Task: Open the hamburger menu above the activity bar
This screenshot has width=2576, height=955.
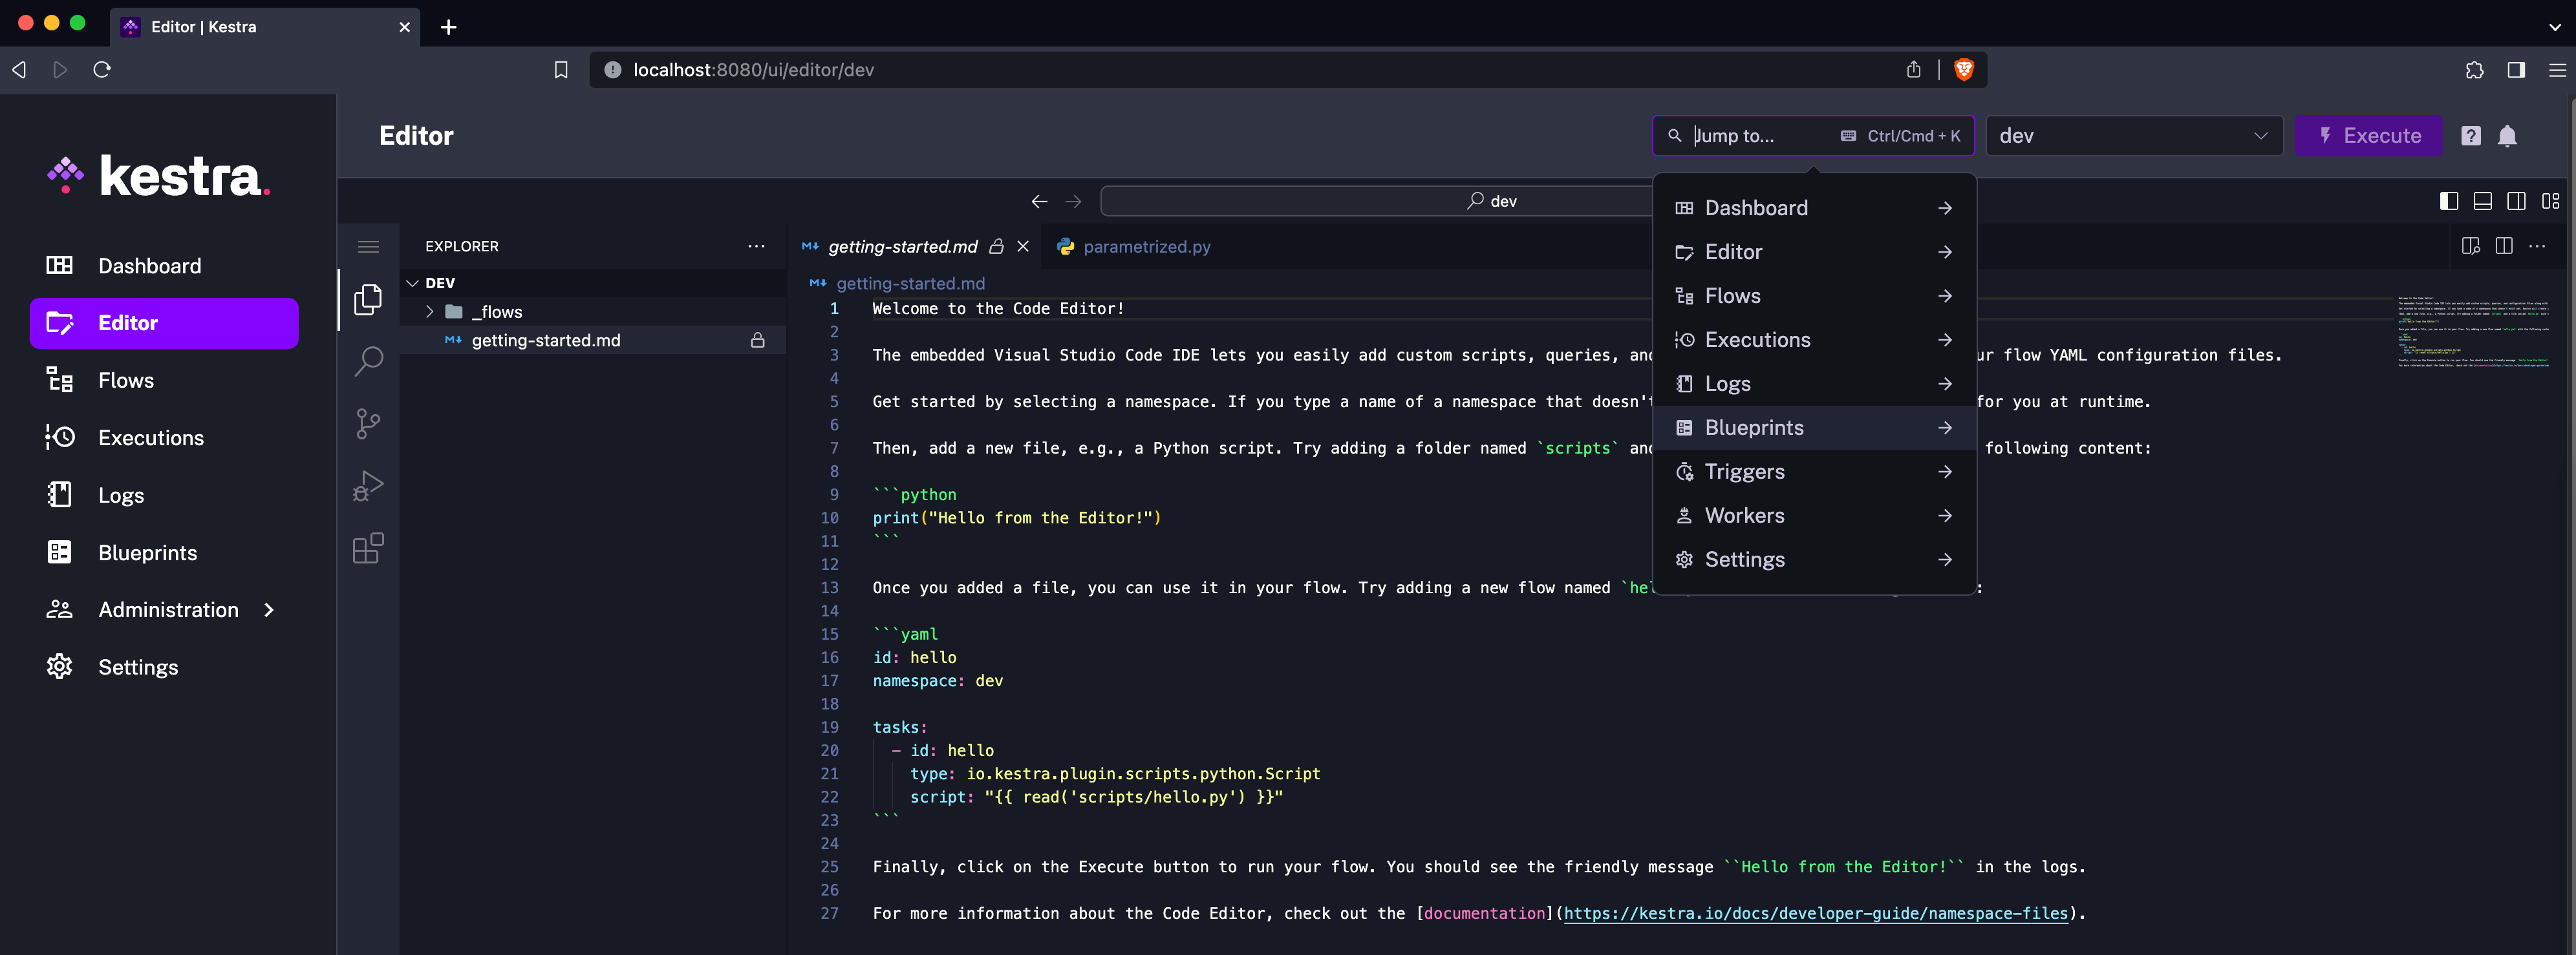Action: (368, 247)
